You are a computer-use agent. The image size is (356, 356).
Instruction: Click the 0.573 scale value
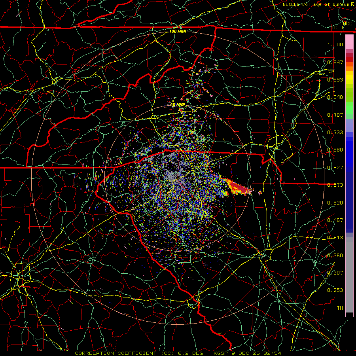coord(335,185)
